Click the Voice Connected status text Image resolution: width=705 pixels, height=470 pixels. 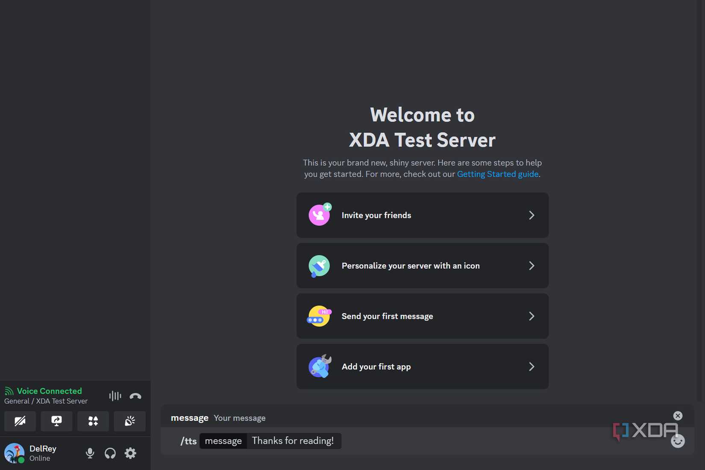(x=49, y=391)
